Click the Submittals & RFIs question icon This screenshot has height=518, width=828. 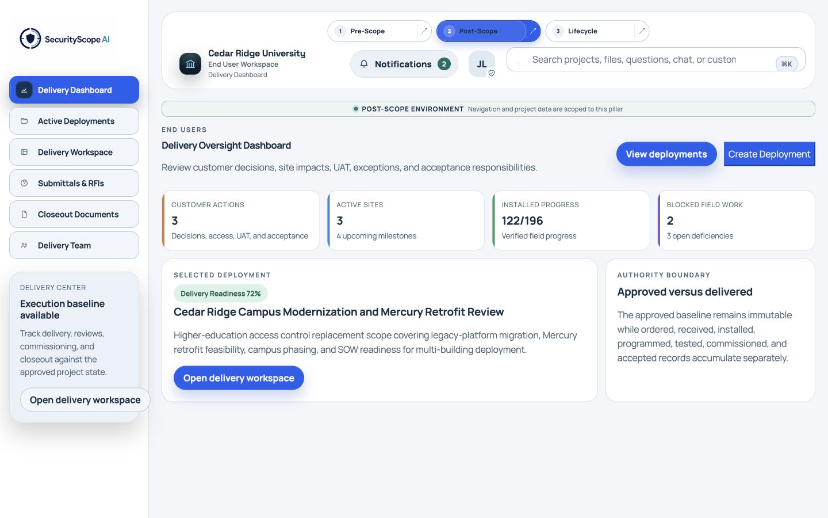click(24, 184)
